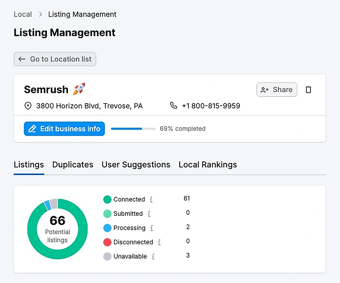The width and height of the screenshot is (340, 283).
Task: Open the User Suggestions tab
Action: [136, 165]
